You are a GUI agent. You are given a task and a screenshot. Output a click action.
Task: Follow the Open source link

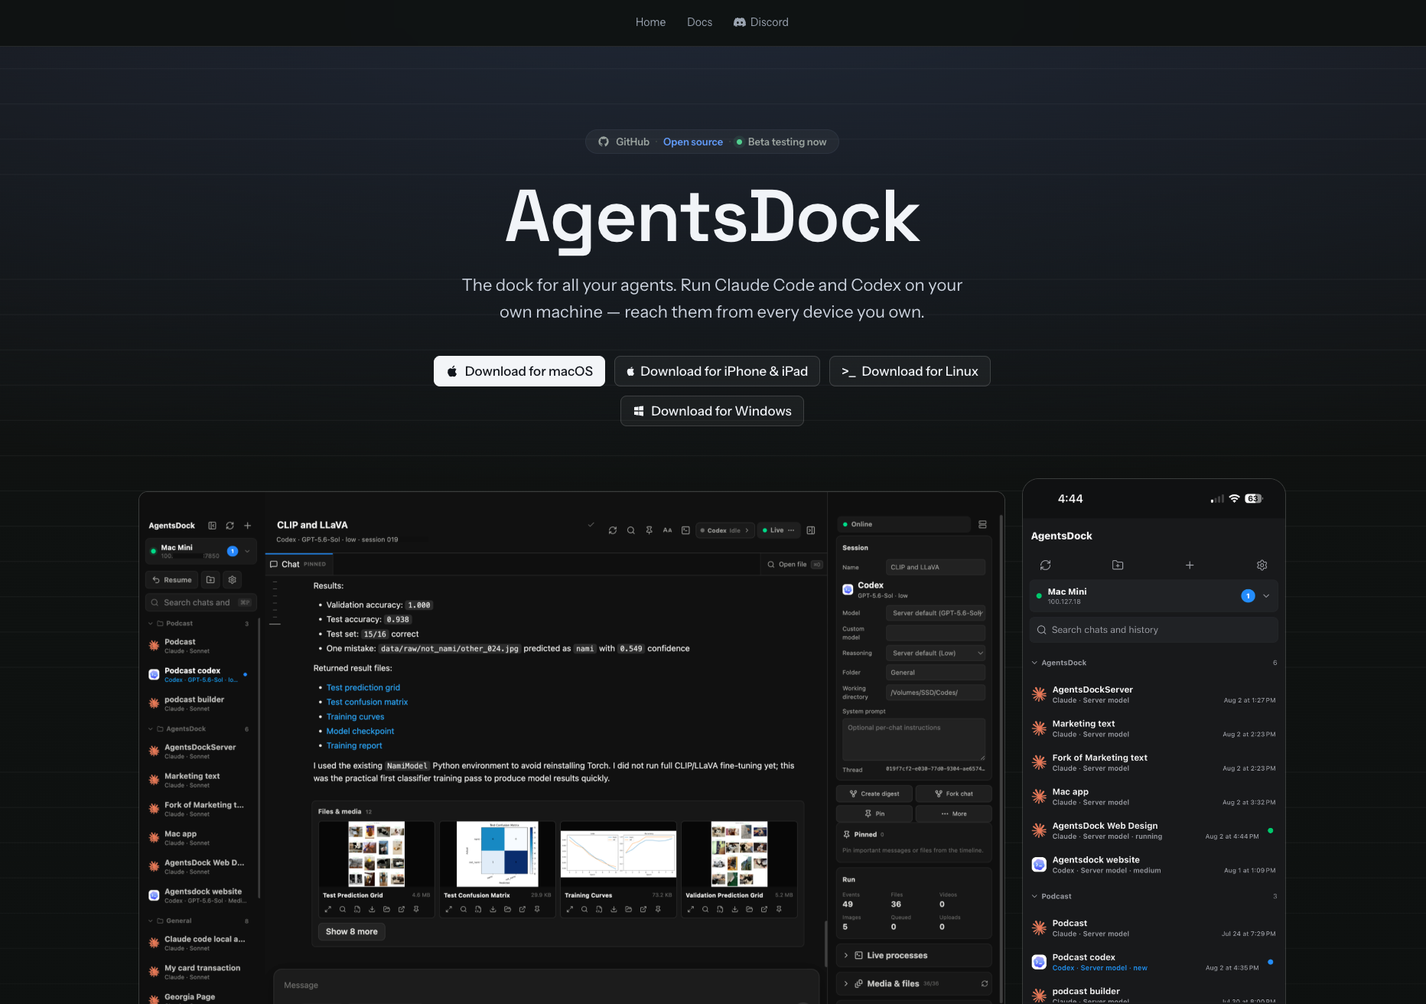click(693, 142)
